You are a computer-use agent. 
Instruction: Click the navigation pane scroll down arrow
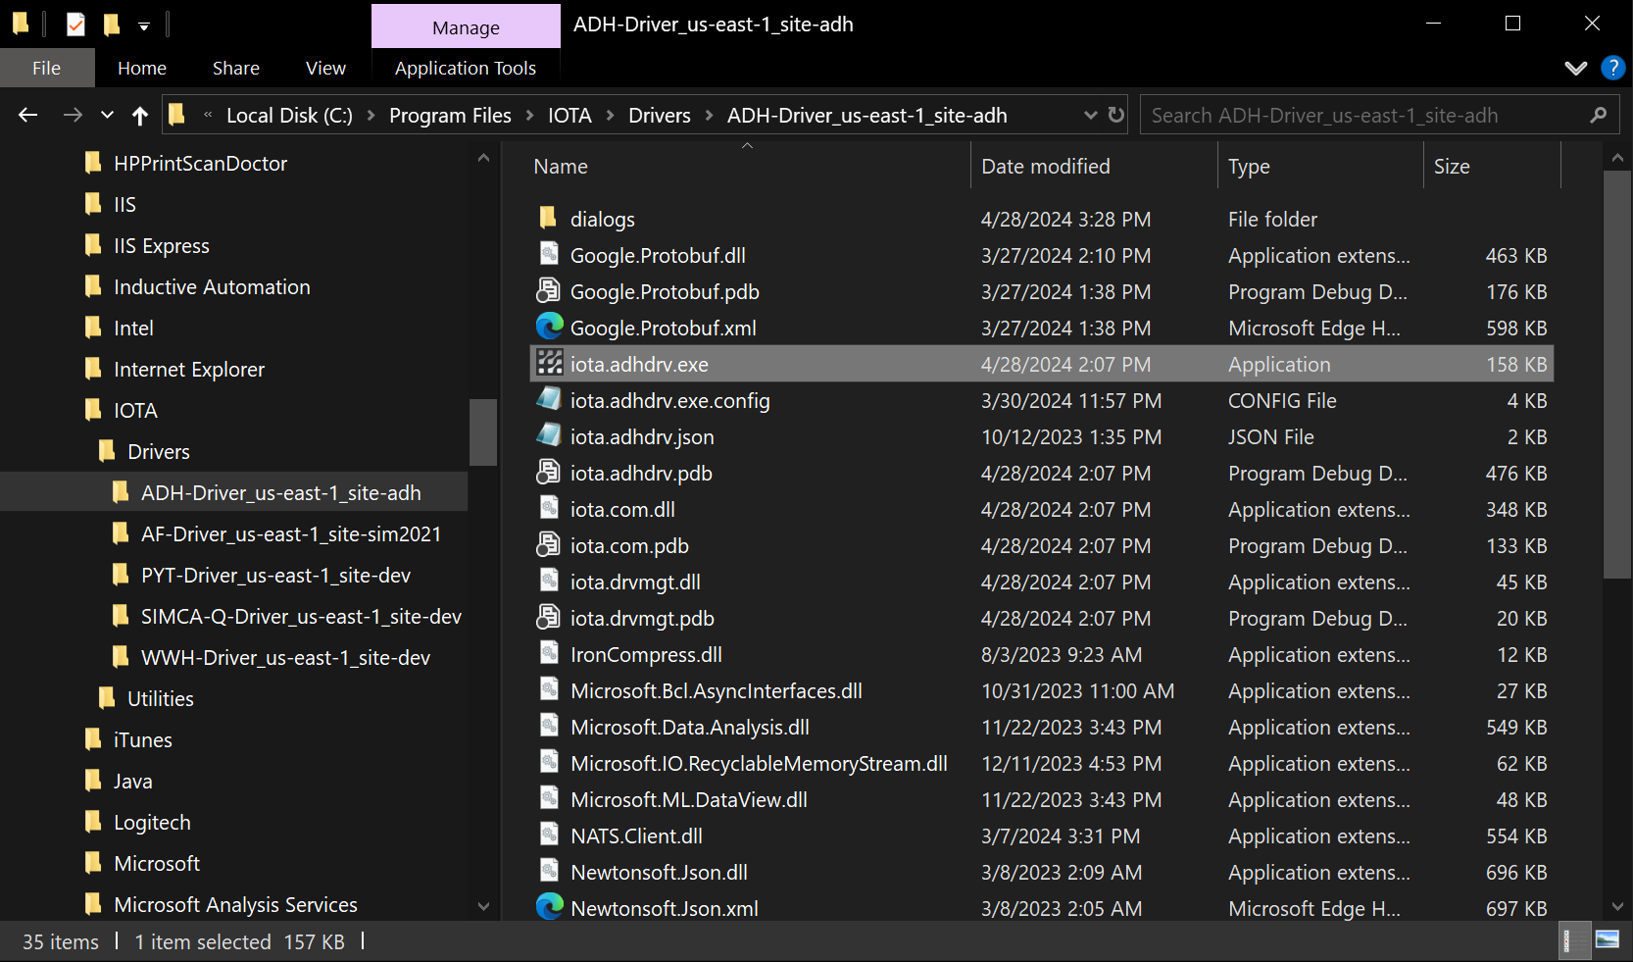point(483,907)
